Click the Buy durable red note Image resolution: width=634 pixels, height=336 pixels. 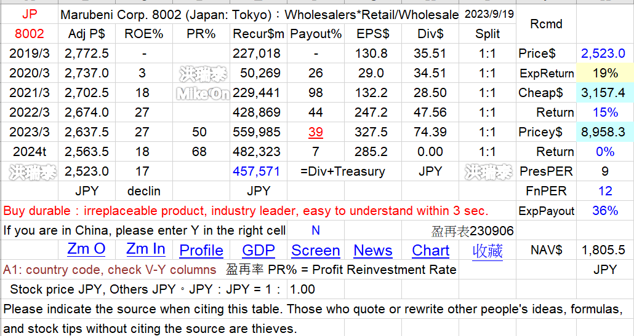tap(246, 211)
